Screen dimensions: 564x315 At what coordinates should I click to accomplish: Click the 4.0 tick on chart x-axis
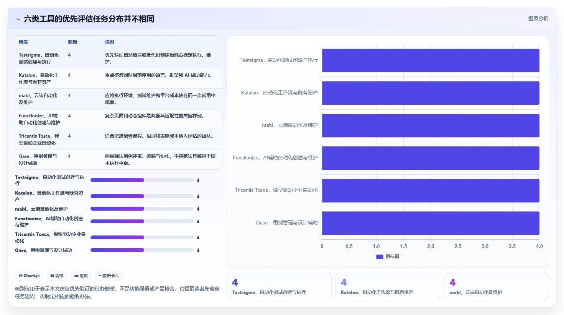539,247
